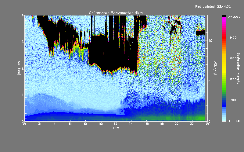Click the "Ceilometer Backscatter 4km" plot title
Image resolution: width=244 pixels, height=152 pixels.
tap(116, 13)
